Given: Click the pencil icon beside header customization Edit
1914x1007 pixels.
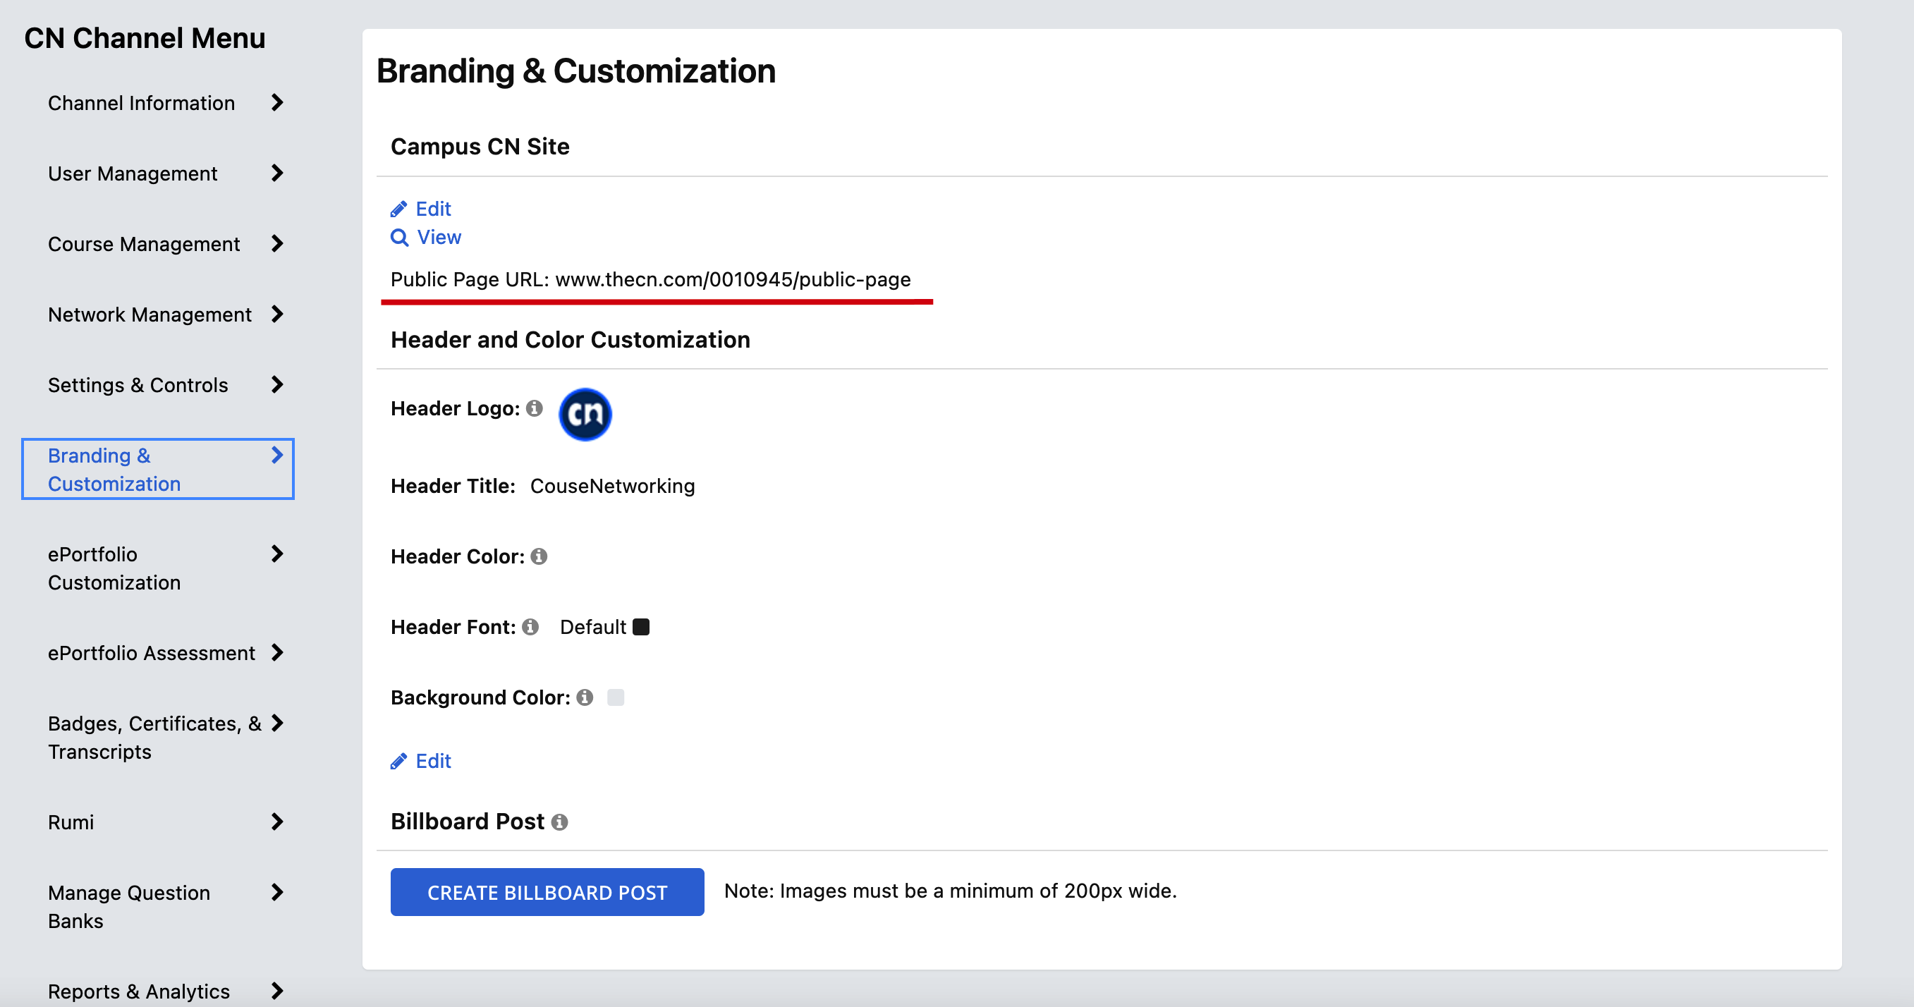Looking at the screenshot, I should point(399,761).
